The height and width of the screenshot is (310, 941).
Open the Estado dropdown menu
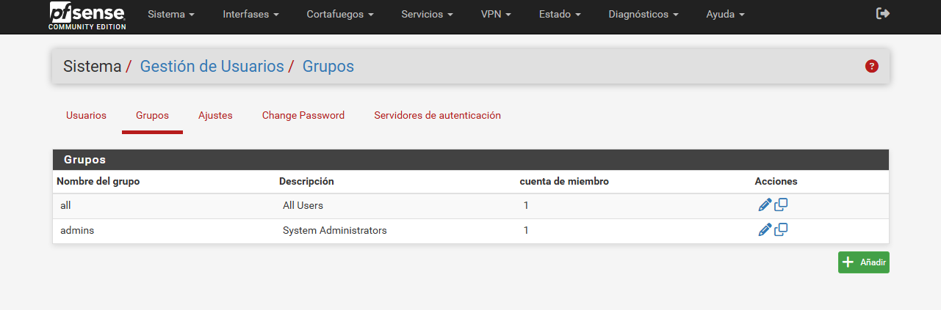coord(560,15)
